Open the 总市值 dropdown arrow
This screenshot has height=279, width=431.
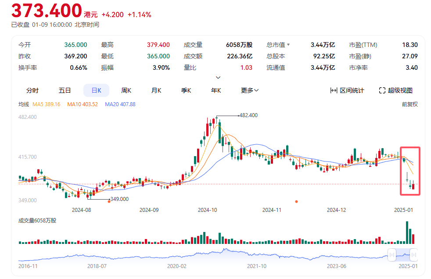click(288, 45)
